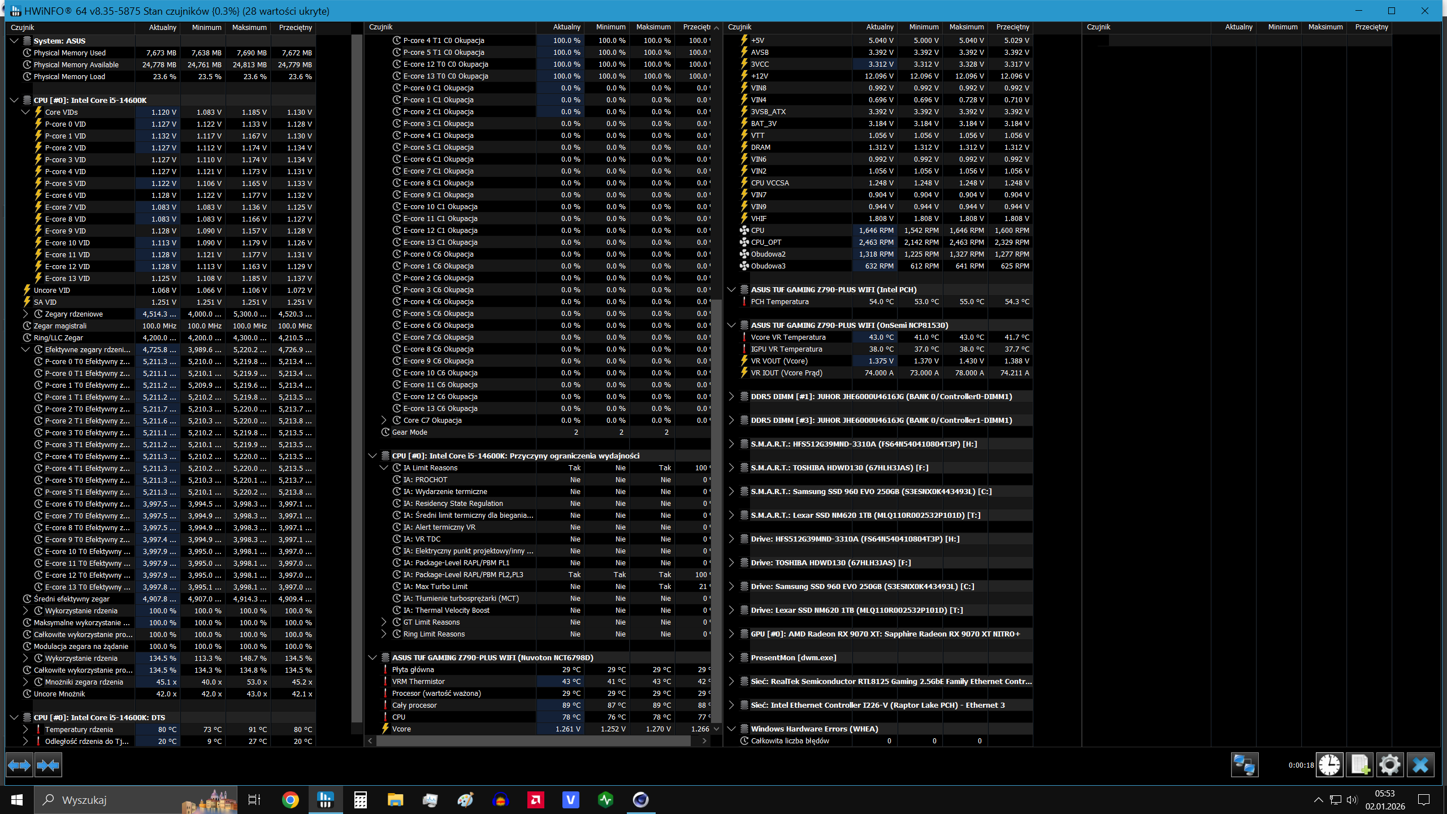
Task: Open the taskbar Calculator icon
Action: [360, 799]
